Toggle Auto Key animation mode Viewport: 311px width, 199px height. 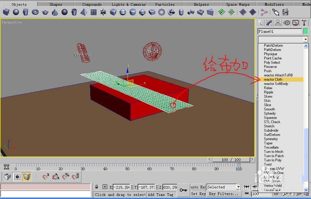tap(198, 187)
